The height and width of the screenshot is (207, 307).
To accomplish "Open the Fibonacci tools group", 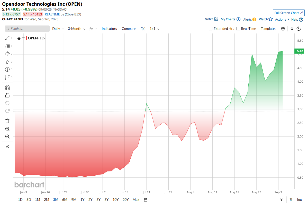I will click(x=7, y=46).
